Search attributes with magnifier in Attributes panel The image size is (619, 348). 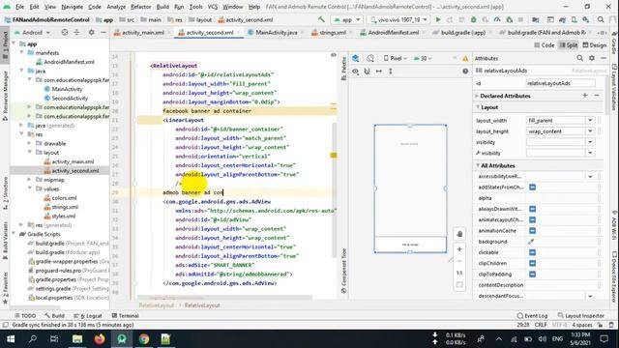(580, 58)
